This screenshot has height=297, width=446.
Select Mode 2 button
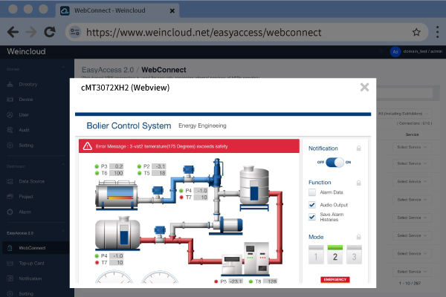pyautogui.click(x=335, y=255)
